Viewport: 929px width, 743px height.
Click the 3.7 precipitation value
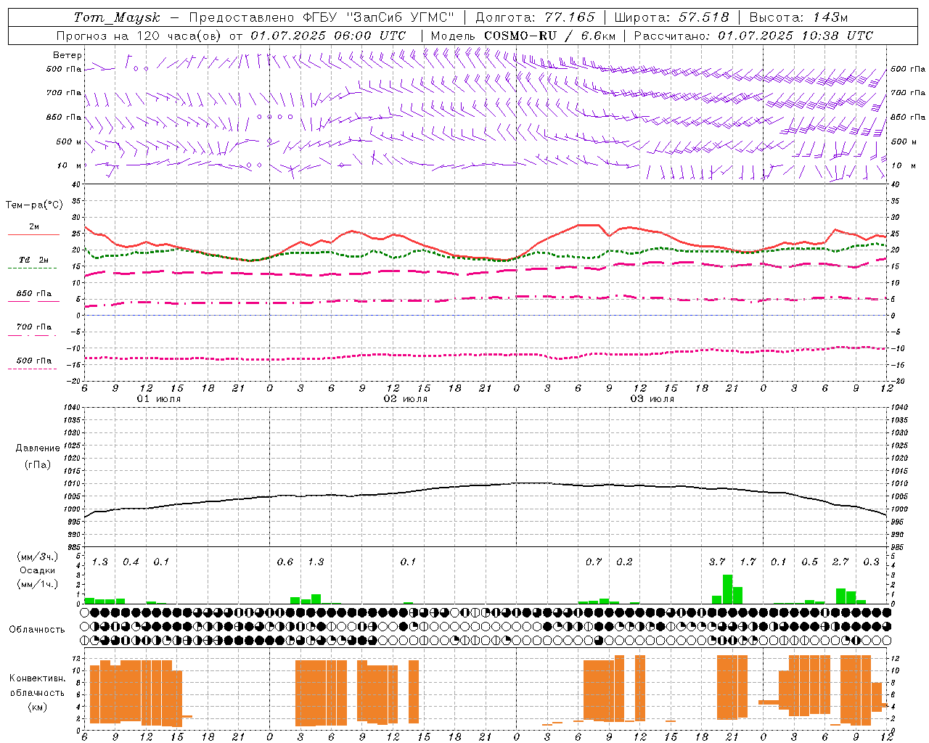click(x=717, y=562)
